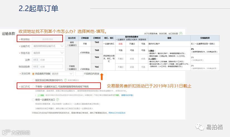Viewport: 230px width, 137px height.
Task: Click 无(一达通费用咨询一拍档) cell
Action: click(205, 44)
